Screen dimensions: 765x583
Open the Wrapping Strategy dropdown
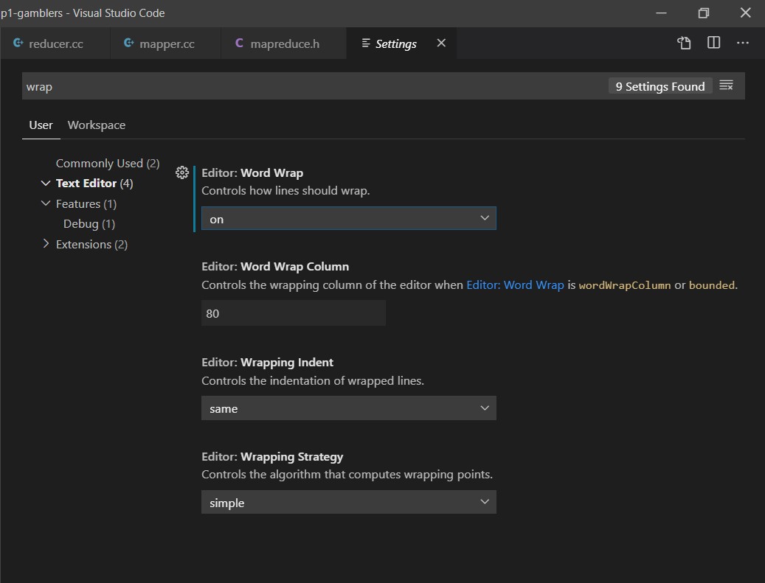[x=349, y=502]
